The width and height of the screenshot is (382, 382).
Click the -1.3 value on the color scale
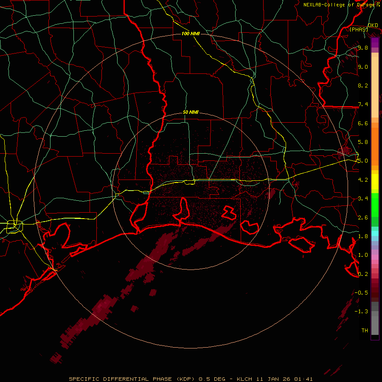point(361,312)
